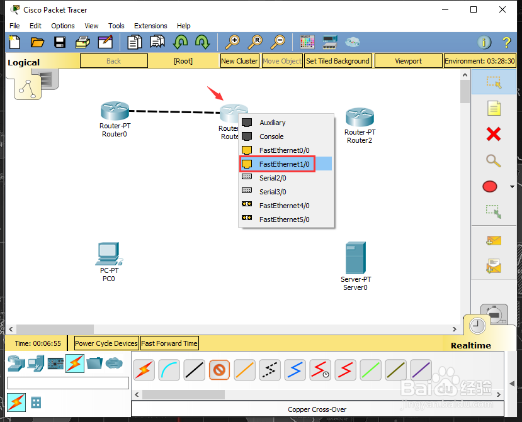This screenshot has height=422, width=522.
Task: Select FastEthernet1/0 port in list
Action: coord(286,164)
